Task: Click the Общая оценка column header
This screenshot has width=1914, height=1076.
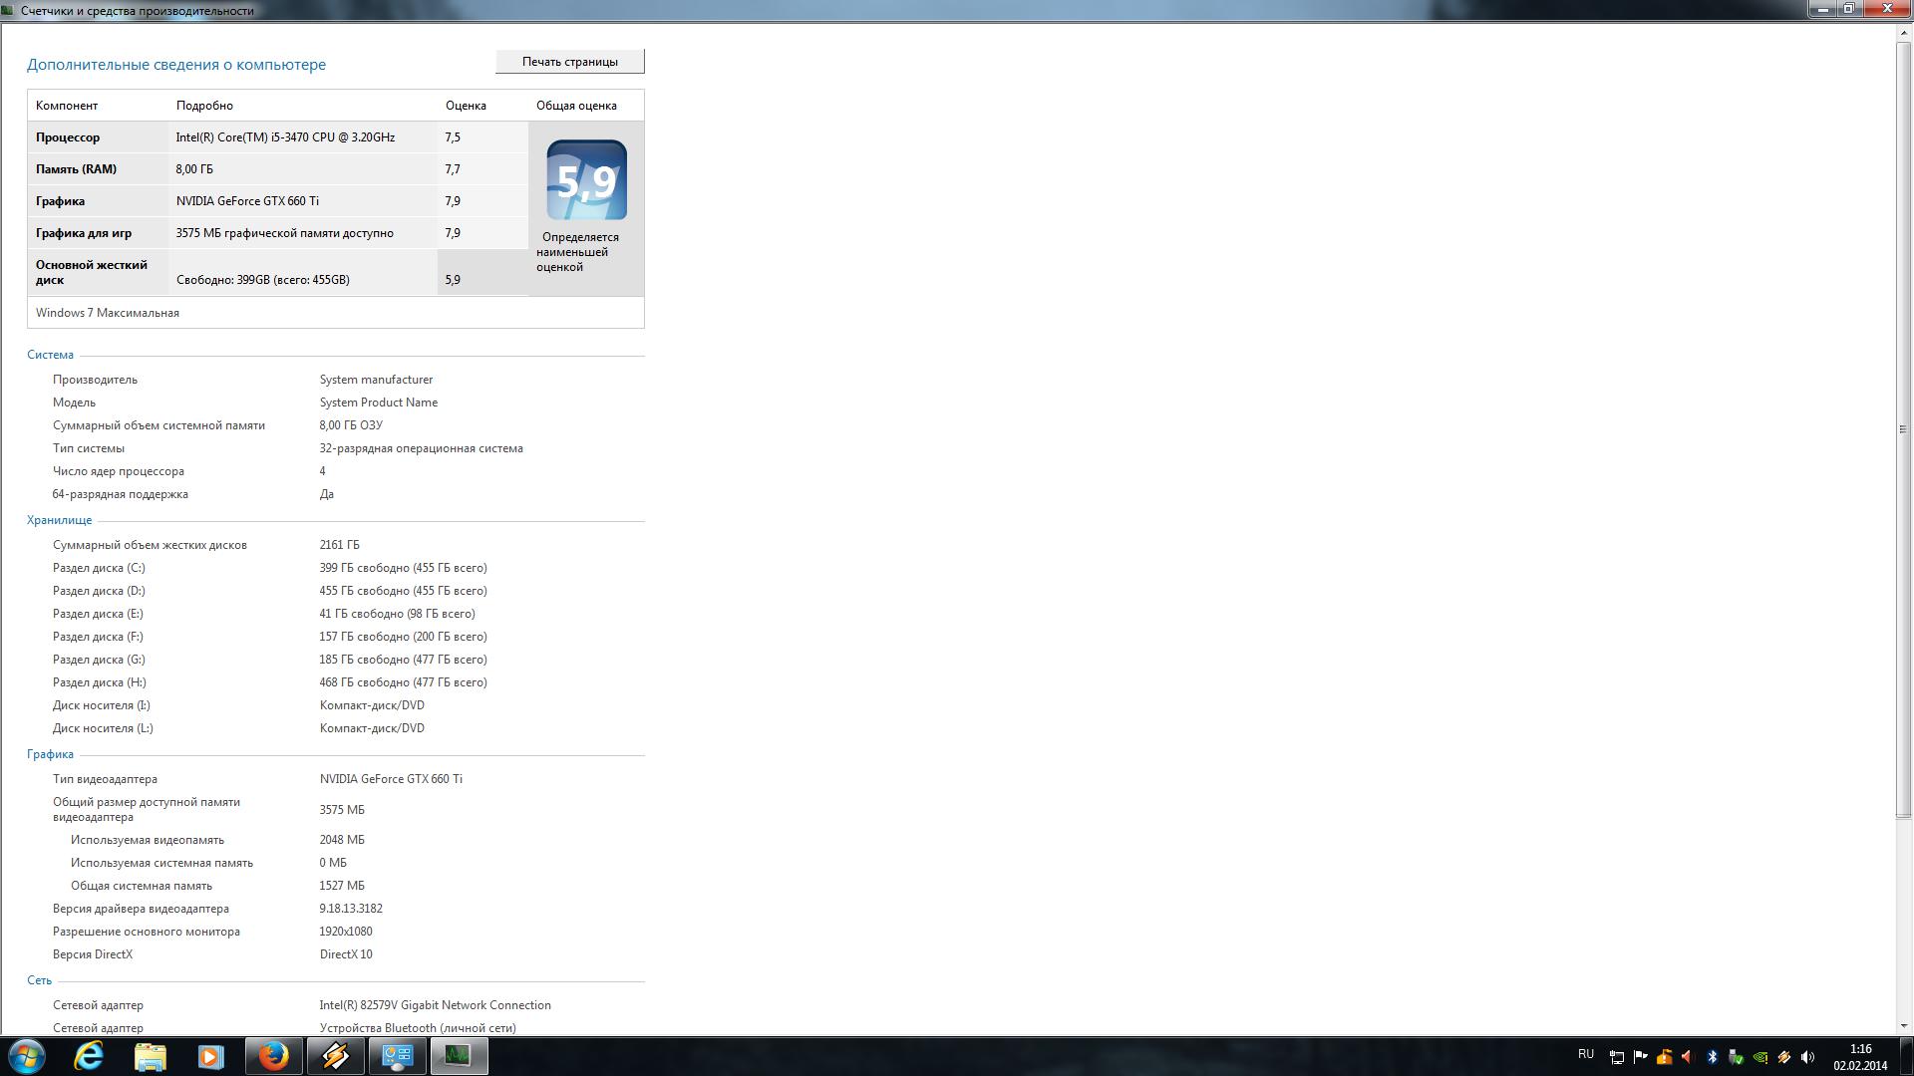Action: pos(576,106)
